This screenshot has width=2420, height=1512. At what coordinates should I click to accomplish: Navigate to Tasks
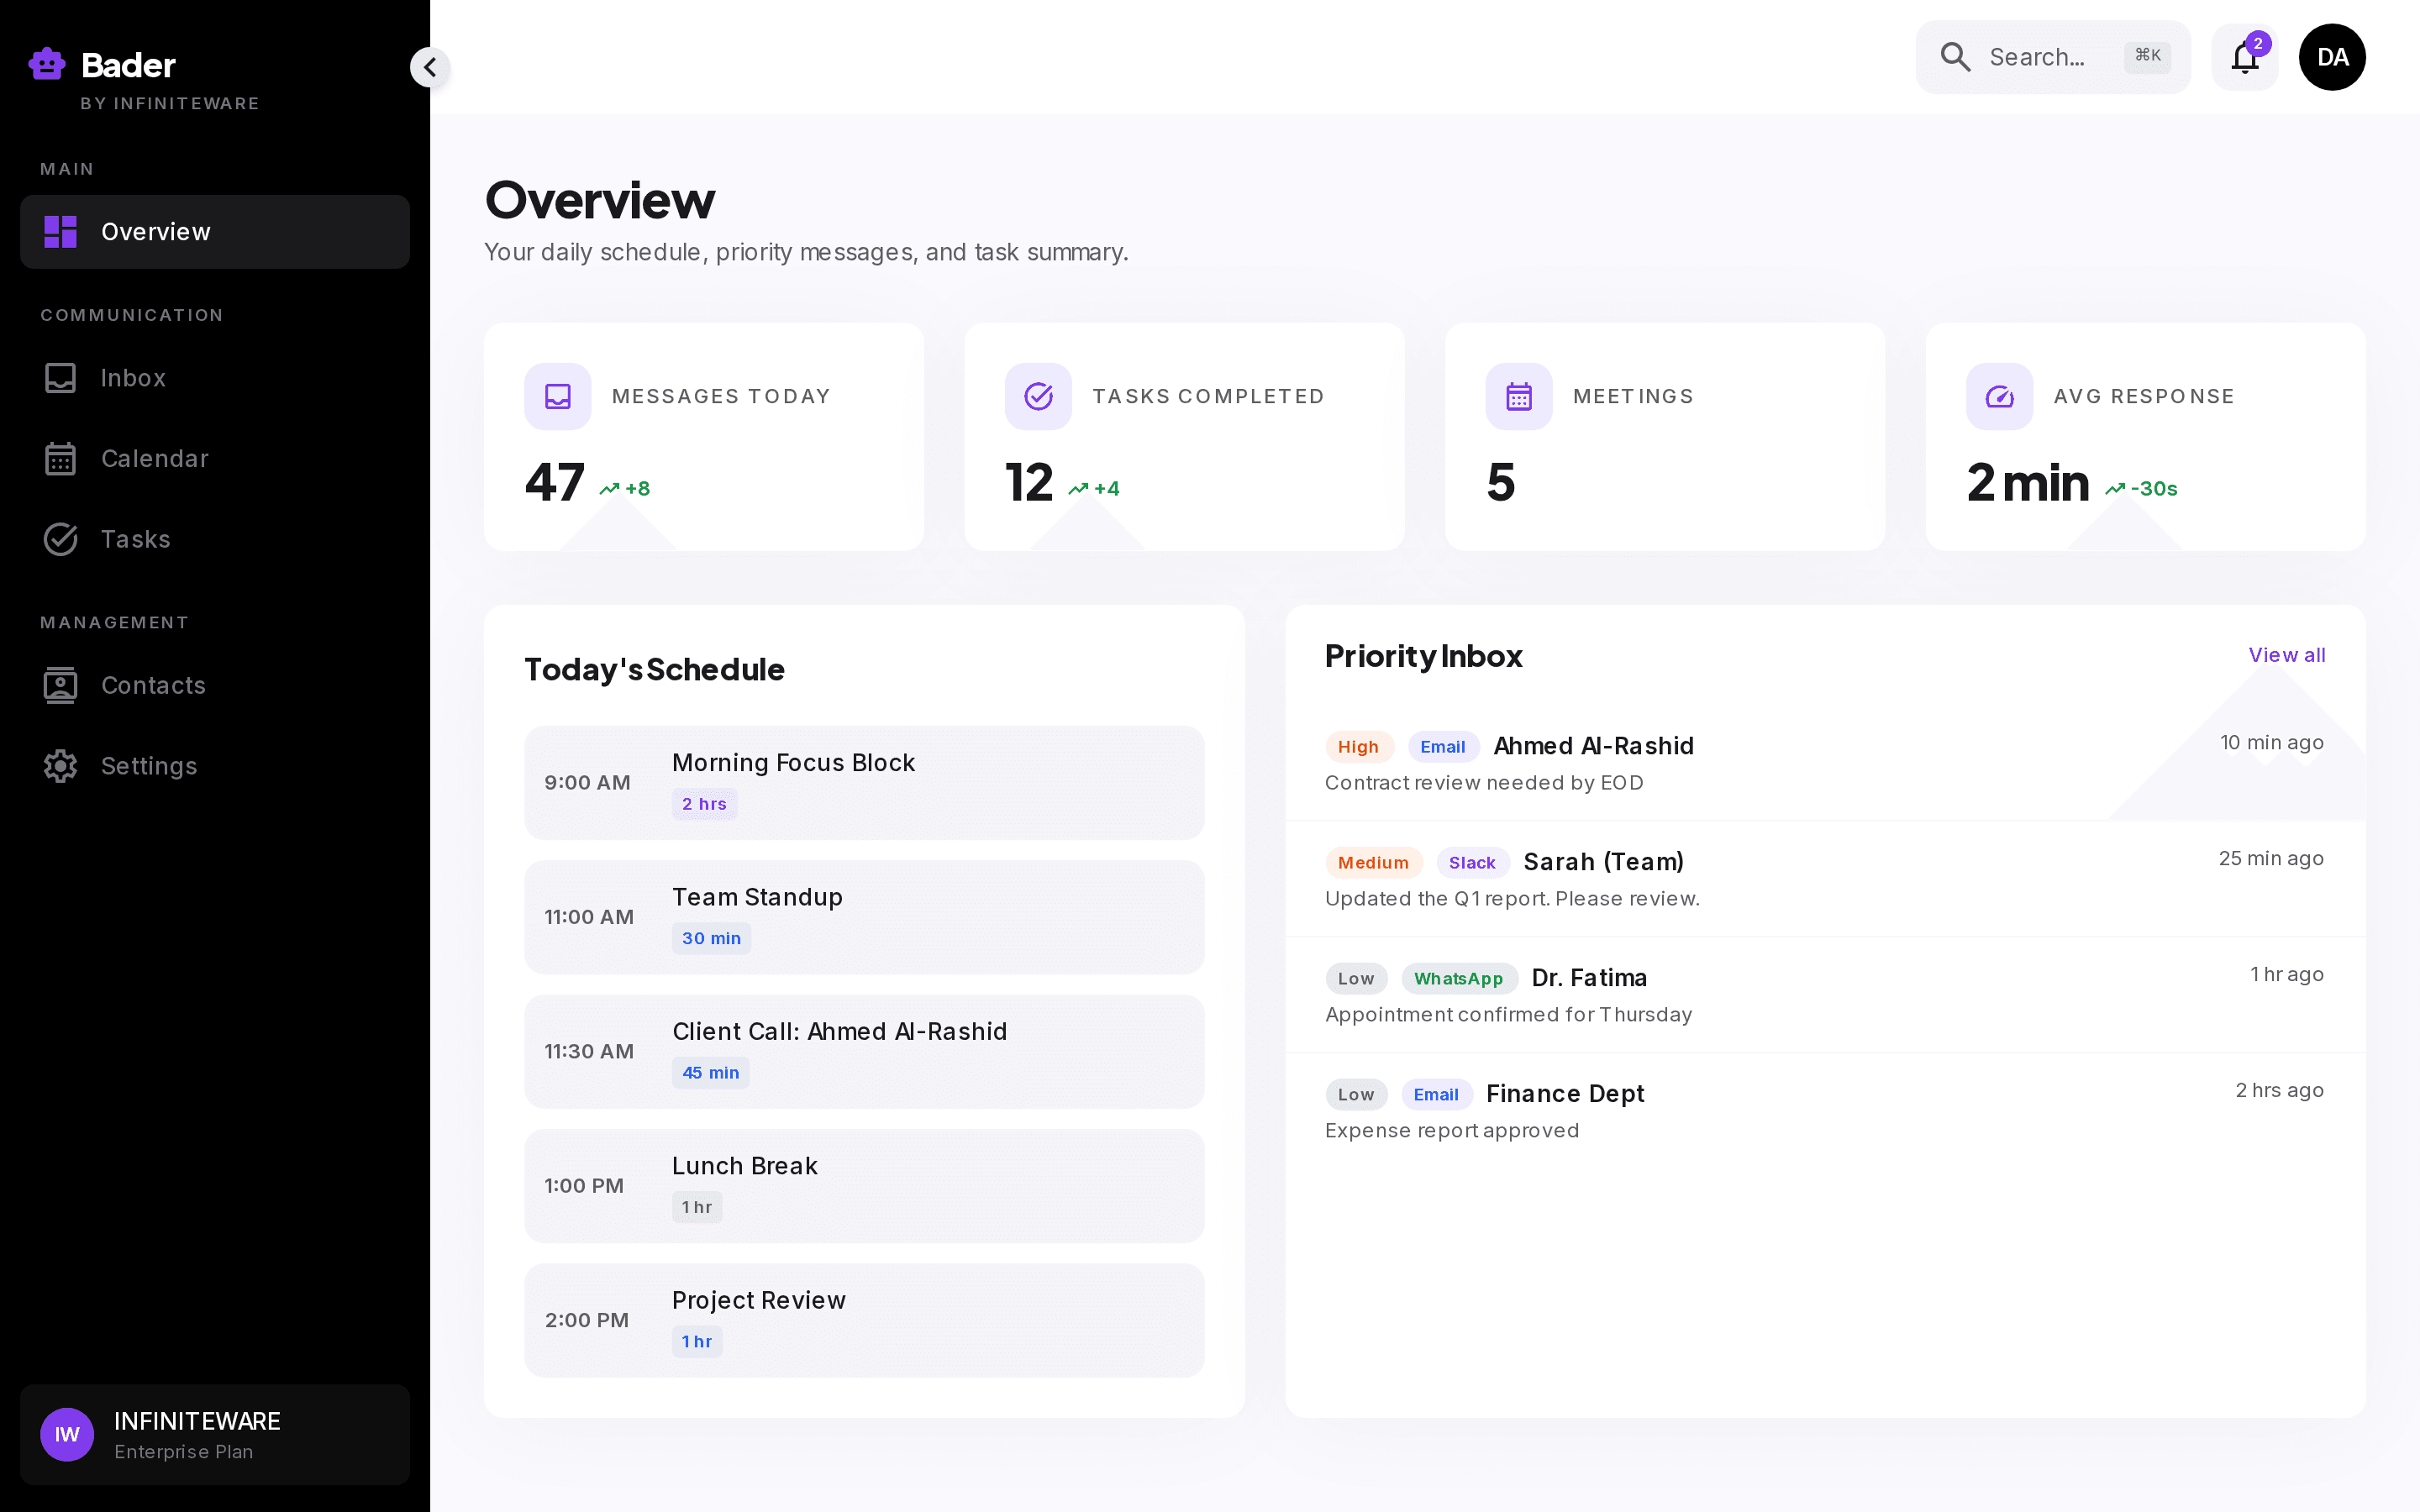coord(215,539)
